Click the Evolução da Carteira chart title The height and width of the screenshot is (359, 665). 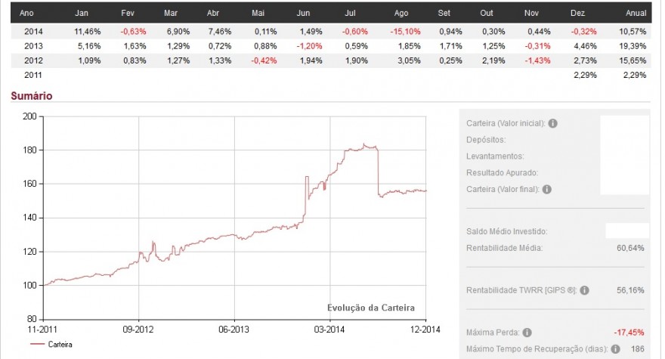tap(371, 308)
